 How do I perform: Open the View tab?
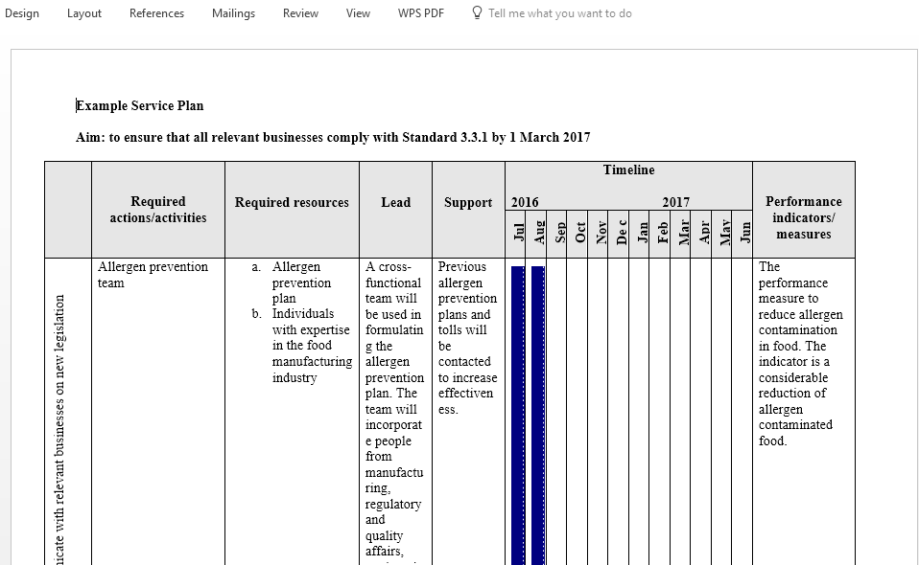tap(358, 12)
